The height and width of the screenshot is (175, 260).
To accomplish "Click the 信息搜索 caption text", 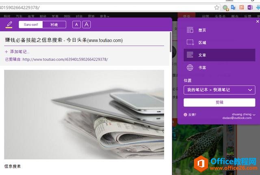I will coord(13,166).
